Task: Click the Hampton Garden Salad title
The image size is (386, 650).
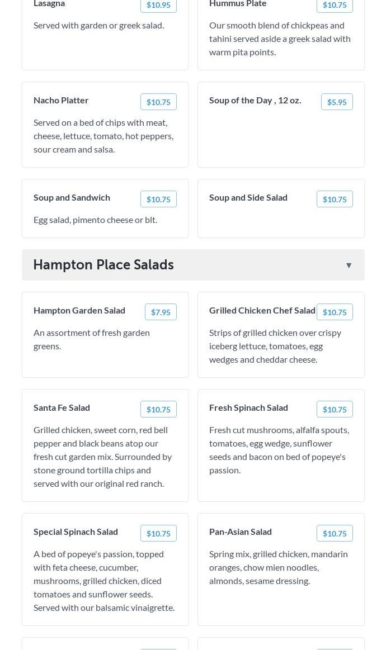Action: click(x=79, y=310)
